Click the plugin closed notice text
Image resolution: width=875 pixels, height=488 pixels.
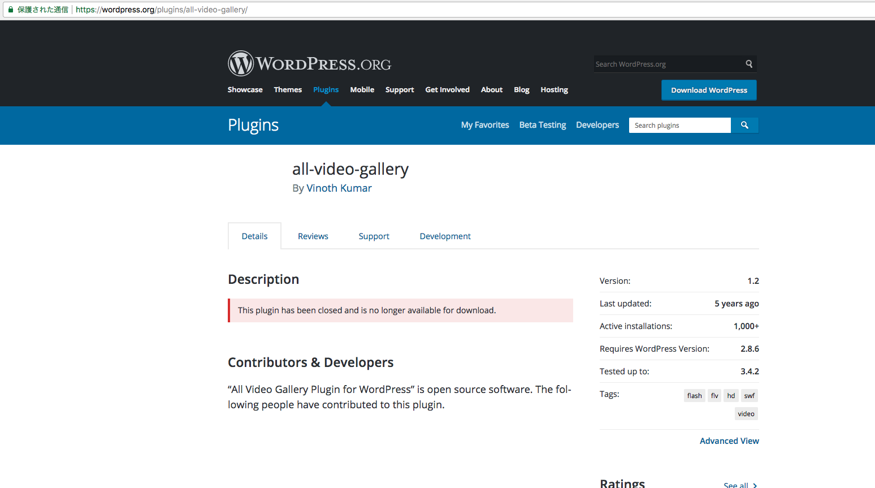click(x=367, y=310)
